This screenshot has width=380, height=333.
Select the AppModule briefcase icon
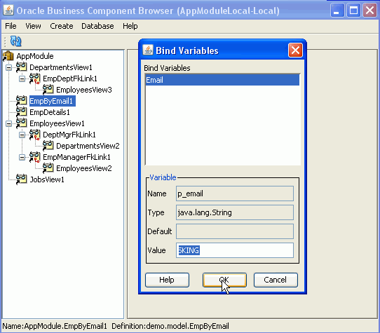coord(8,56)
